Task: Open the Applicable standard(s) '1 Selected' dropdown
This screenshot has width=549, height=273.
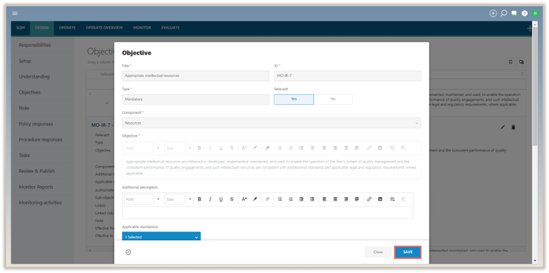Action: 162,236
